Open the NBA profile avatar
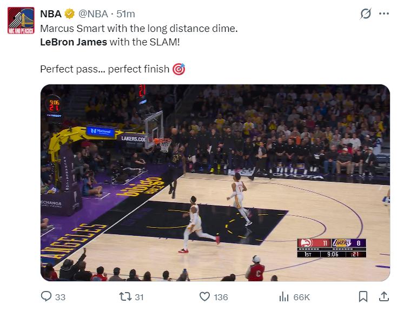Viewport: 397px width, 311px height. pyautogui.click(x=21, y=22)
